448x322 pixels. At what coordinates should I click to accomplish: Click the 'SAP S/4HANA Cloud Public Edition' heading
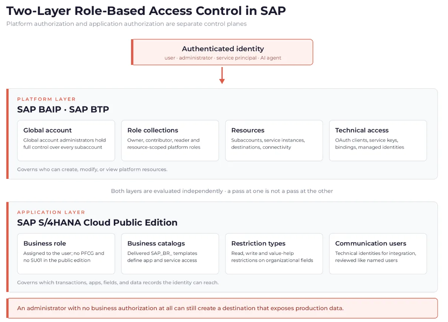click(97, 223)
